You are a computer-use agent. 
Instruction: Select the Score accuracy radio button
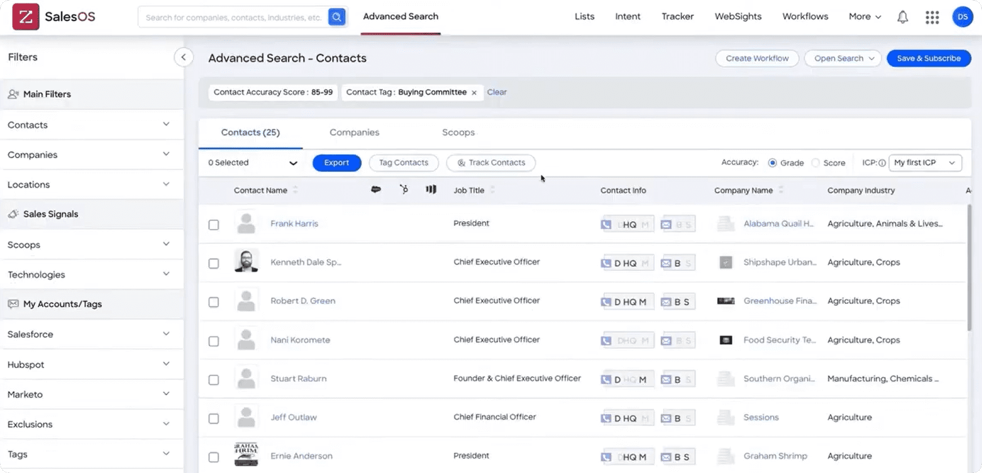[815, 163]
